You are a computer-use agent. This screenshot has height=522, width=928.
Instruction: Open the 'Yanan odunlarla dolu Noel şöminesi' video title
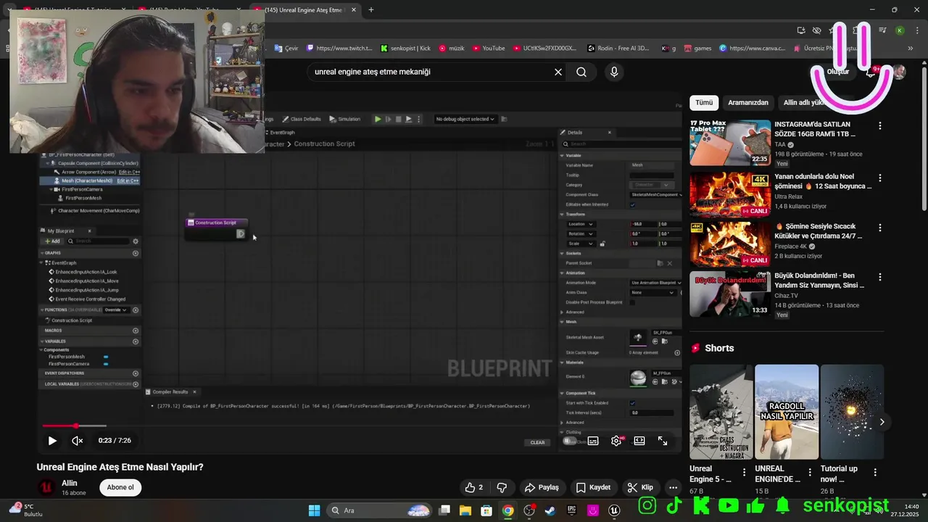[823, 181]
